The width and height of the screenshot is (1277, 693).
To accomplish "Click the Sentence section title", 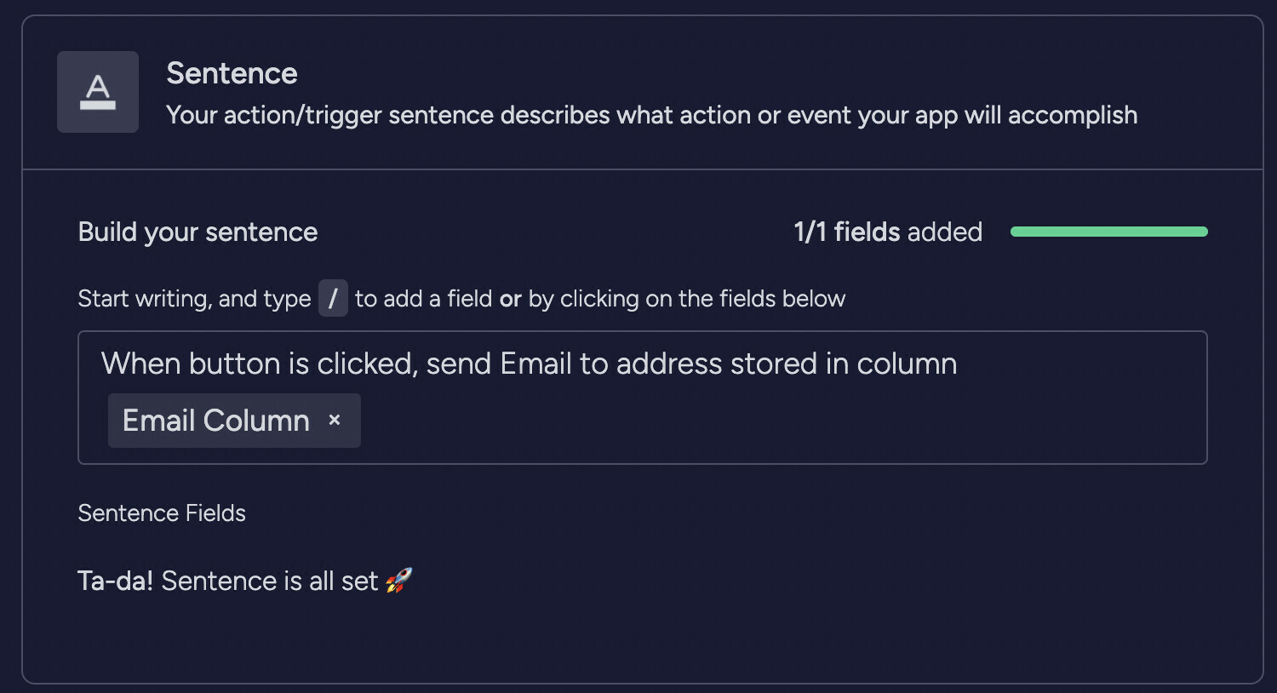I will [232, 73].
